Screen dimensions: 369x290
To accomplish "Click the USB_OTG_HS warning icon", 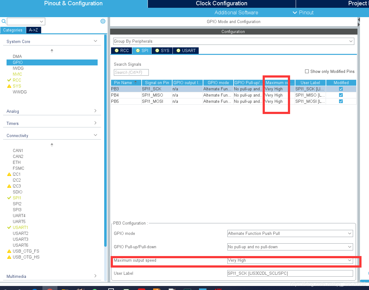I will (x=9, y=257).
